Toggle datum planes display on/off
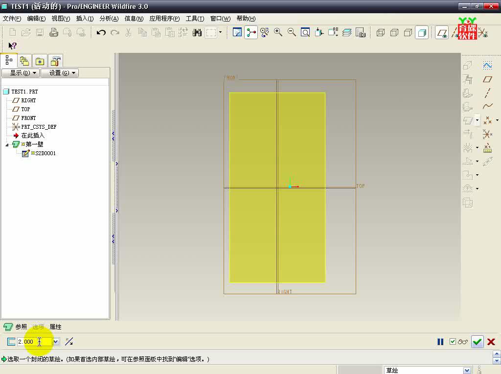 (x=442, y=32)
